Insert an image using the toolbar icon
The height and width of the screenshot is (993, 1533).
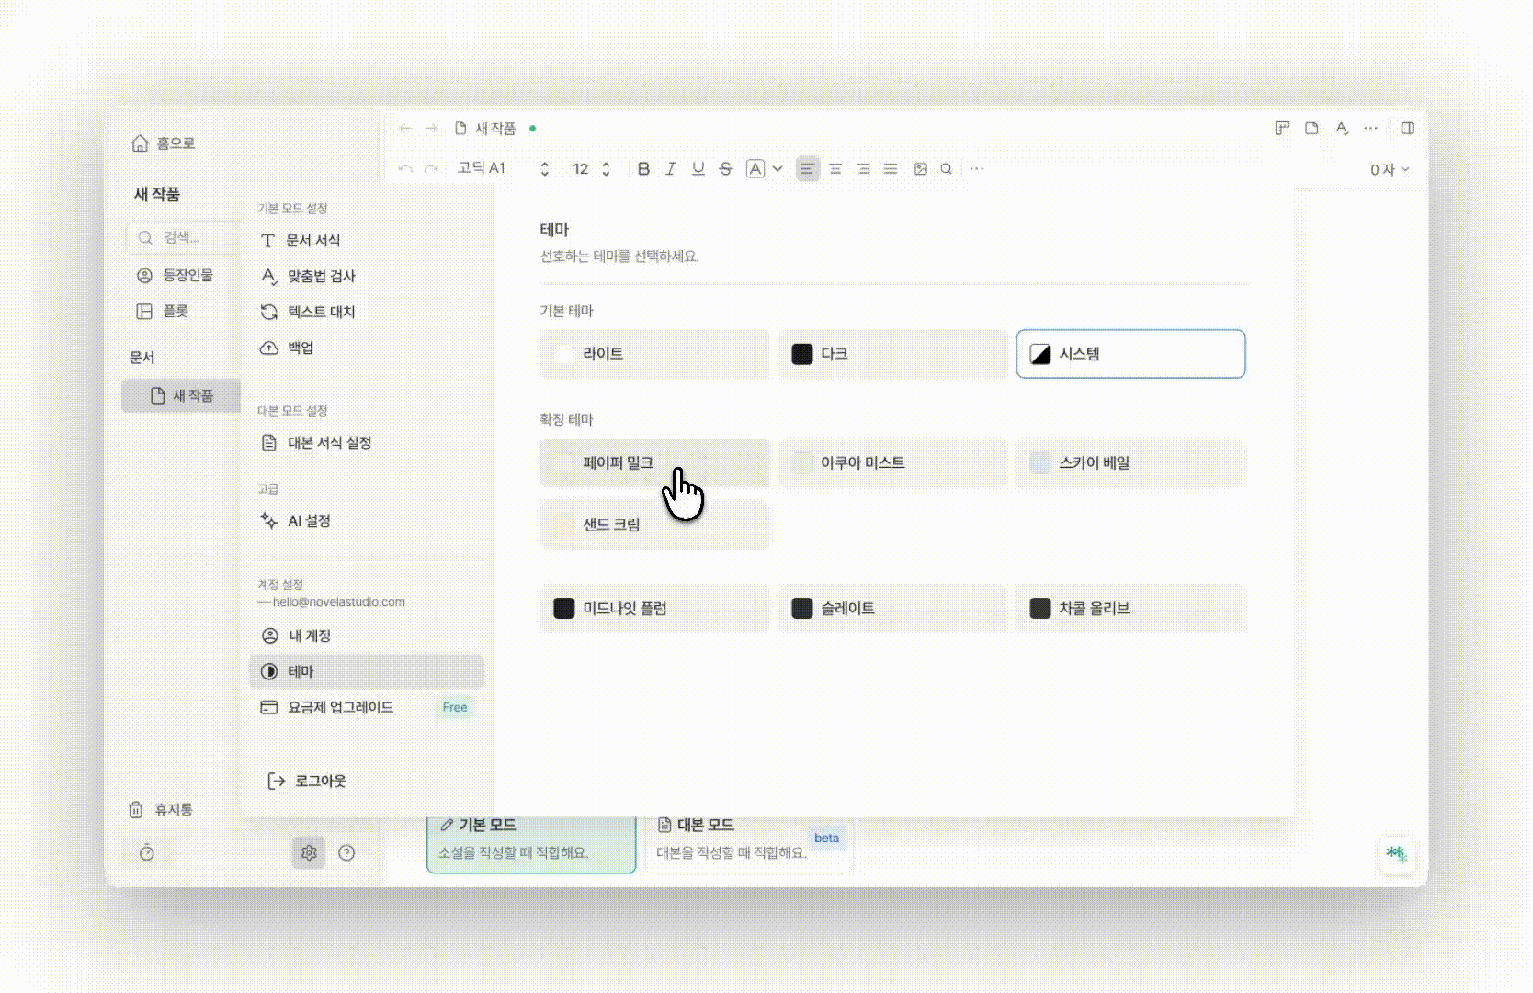tap(920, 169)
